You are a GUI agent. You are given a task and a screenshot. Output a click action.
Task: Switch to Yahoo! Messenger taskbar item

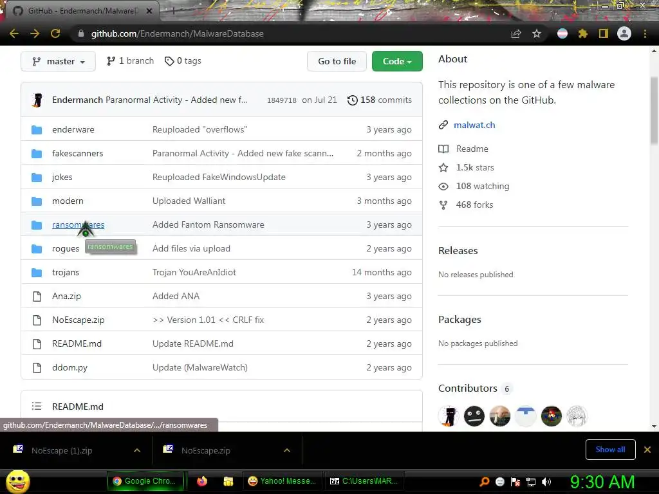point(282,481)
